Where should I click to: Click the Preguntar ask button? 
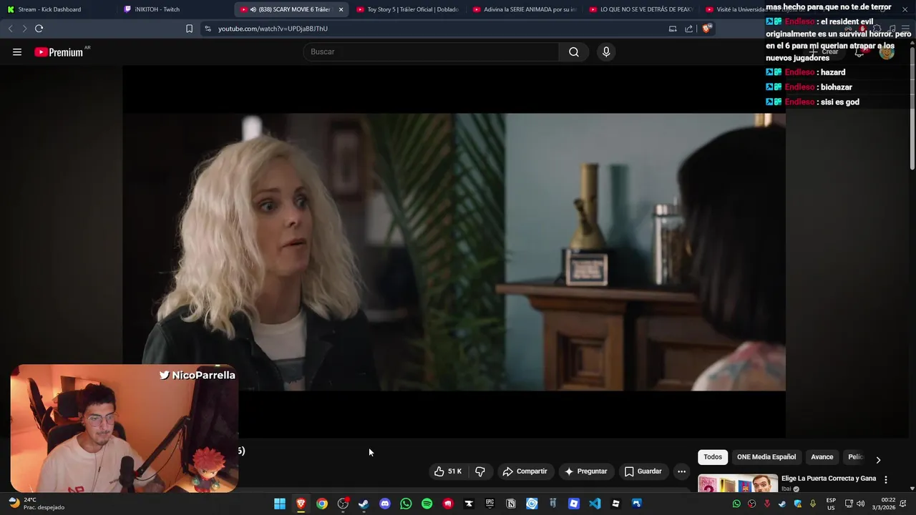(586, 471)
